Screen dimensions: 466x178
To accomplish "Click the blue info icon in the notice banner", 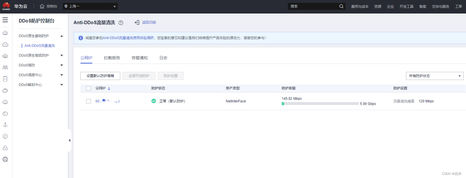I will coord(81,38).
